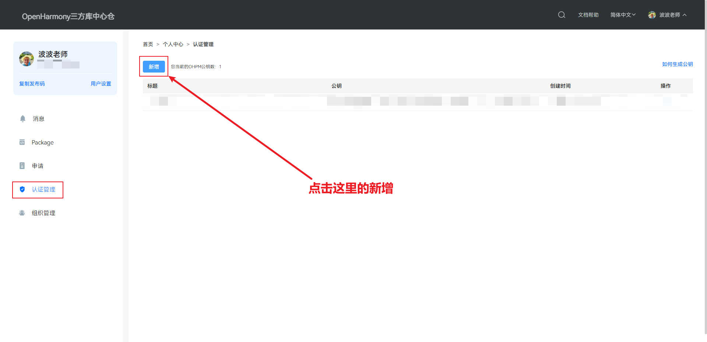The image size is (707, 342).
Task: Click 波波老师 name in profile card
Action: pyautogui.click(x=53, y=54)
